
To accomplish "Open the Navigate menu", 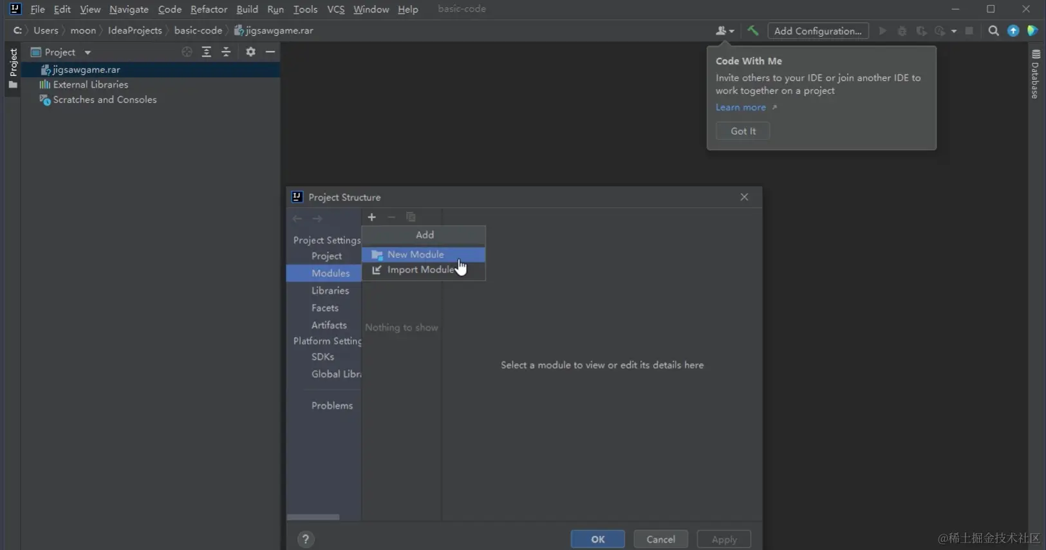I will (x=129, y=9).
